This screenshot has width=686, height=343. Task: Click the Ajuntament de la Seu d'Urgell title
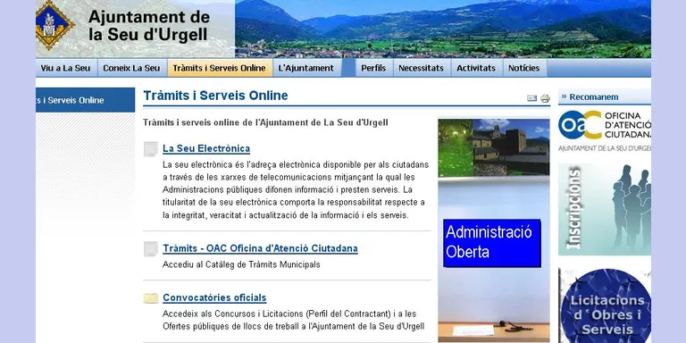coord(149,26)
